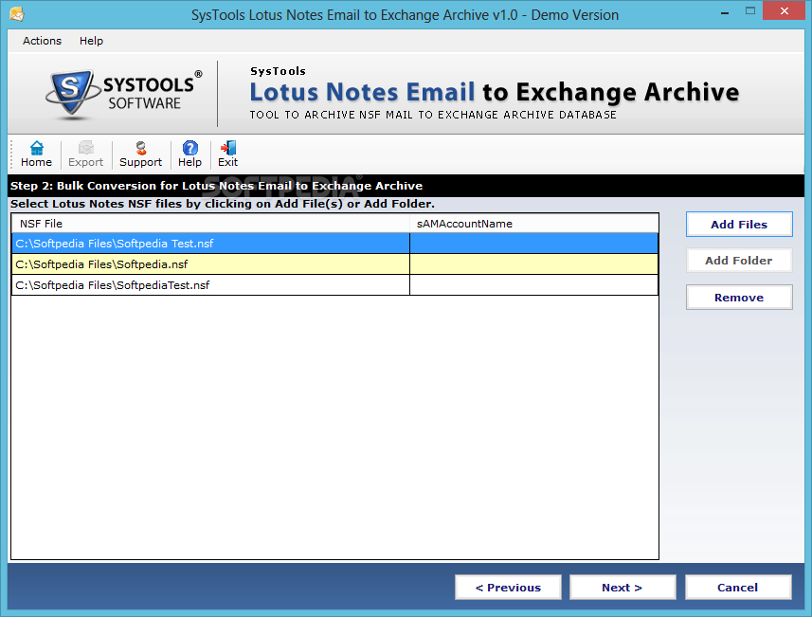Open the Help menu
Screen dimensions: 812x617
pos(91,41)
